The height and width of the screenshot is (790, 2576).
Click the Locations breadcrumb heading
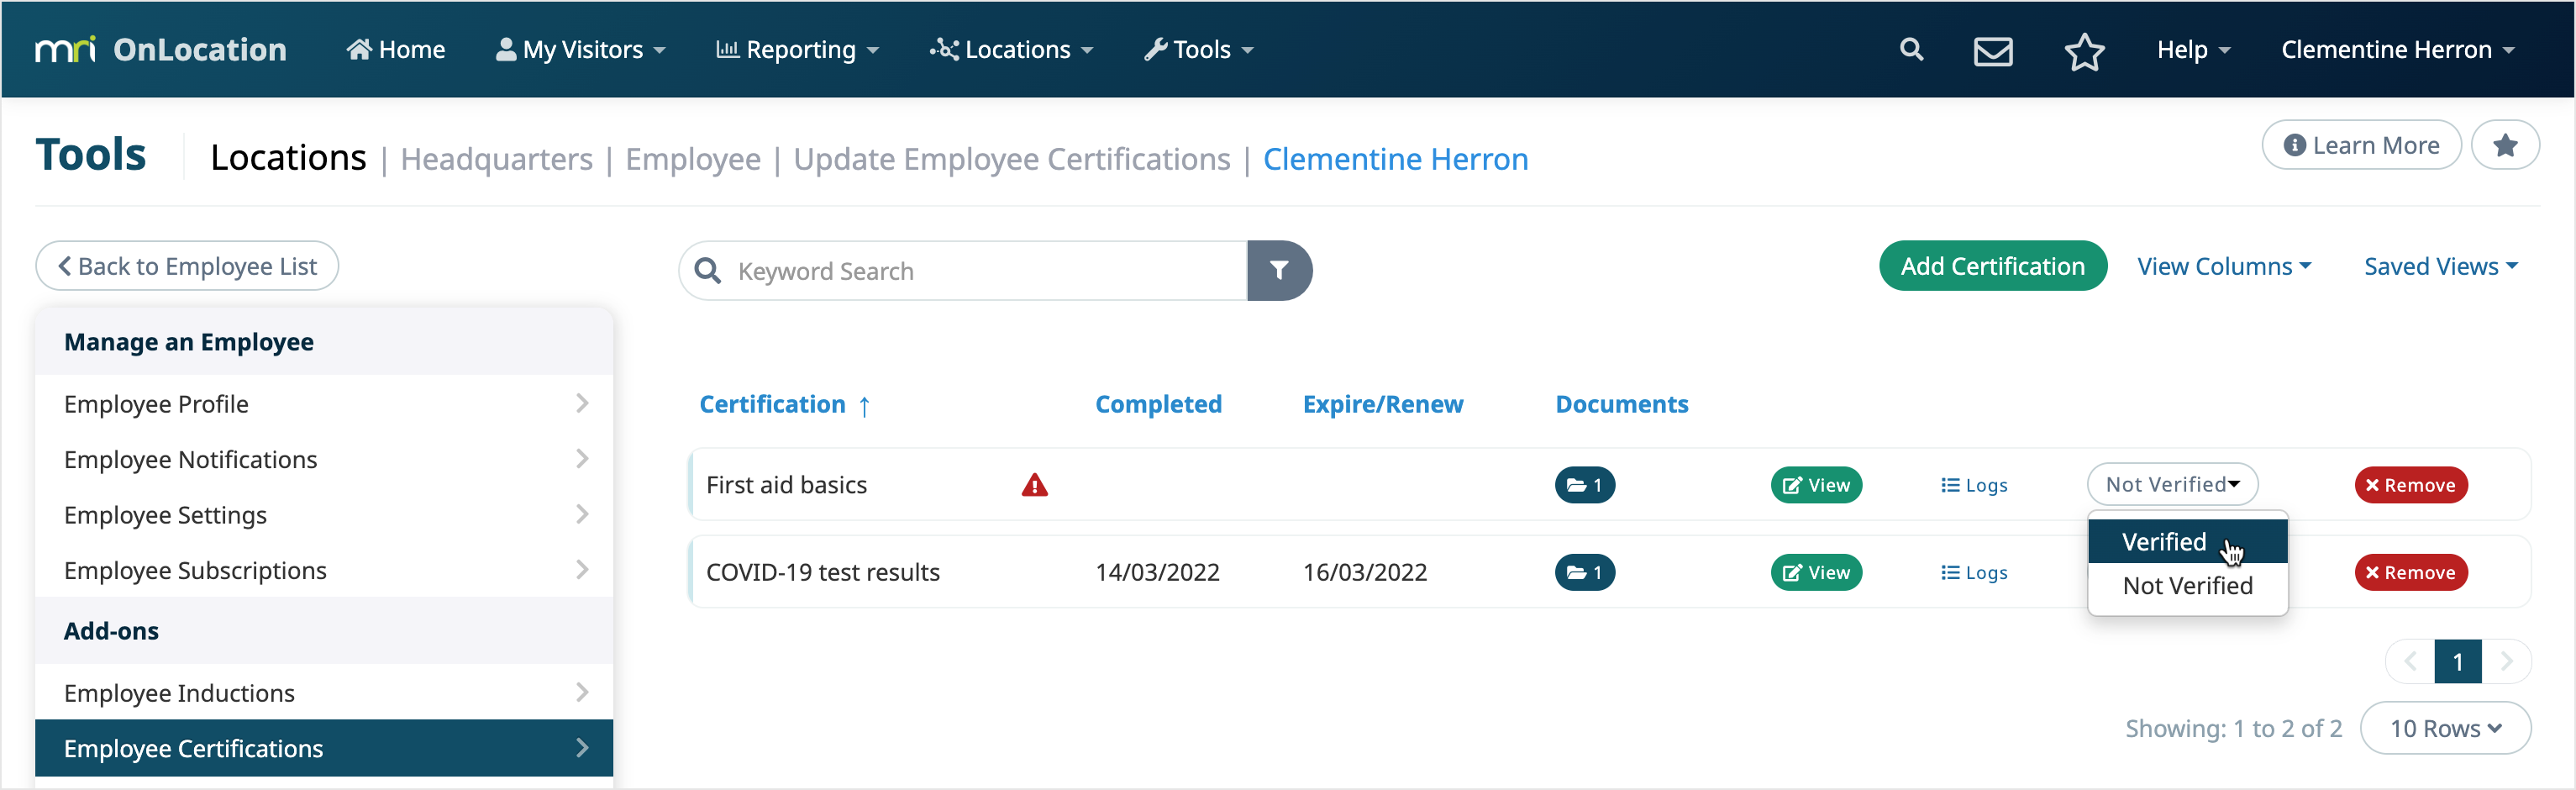(288, 157)
